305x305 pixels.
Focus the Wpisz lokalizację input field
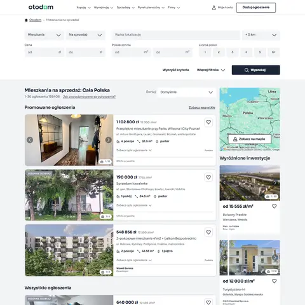pos(176,35)
